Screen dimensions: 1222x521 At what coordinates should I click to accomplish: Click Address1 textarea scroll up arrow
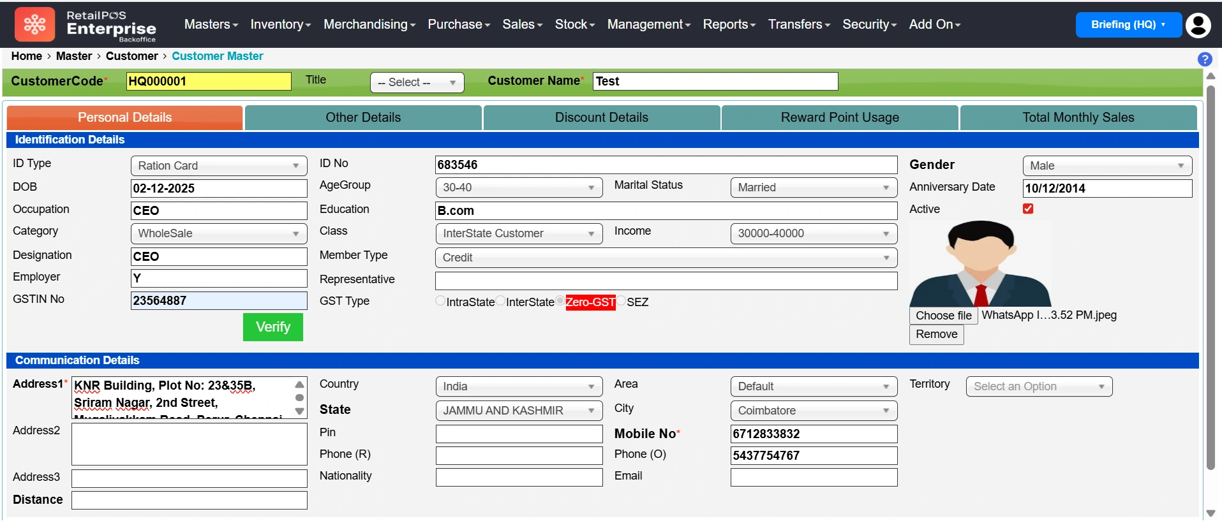click(x=299, y=385)
